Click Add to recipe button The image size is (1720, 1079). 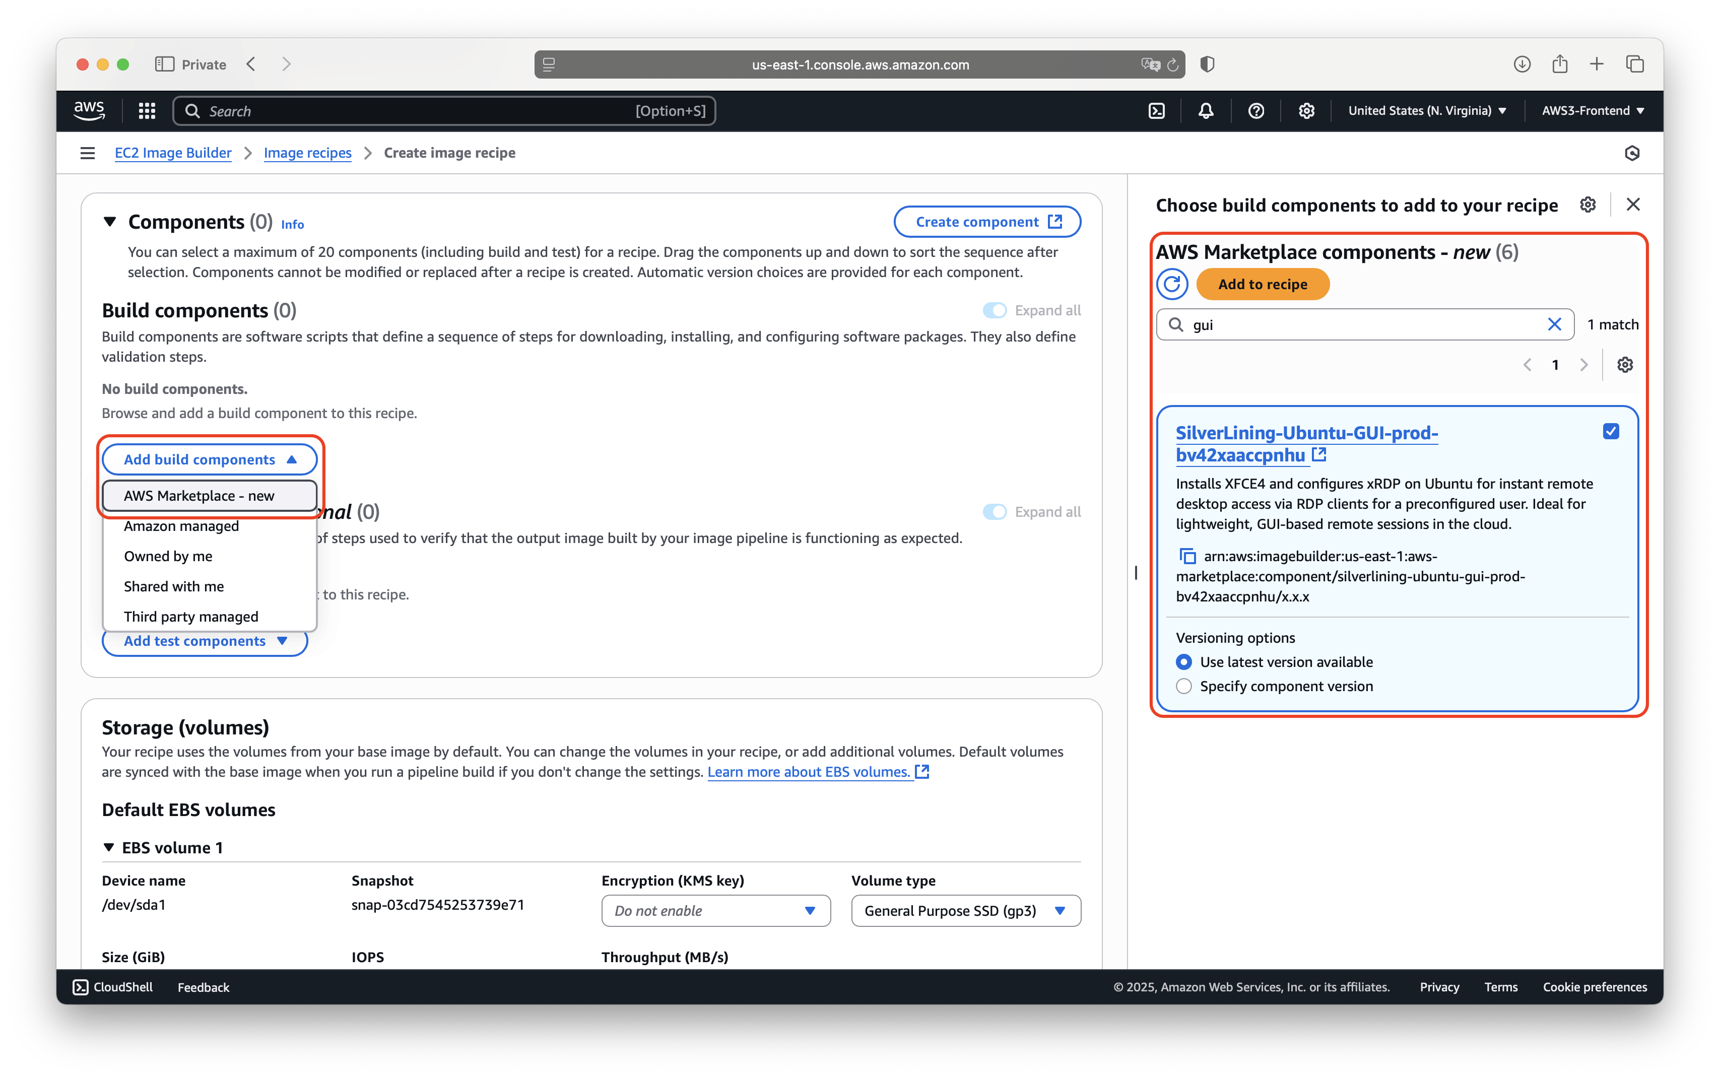(1262, 284)
